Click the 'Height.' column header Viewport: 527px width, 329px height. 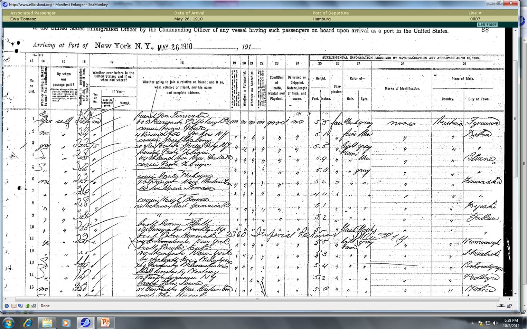(321, 78)
